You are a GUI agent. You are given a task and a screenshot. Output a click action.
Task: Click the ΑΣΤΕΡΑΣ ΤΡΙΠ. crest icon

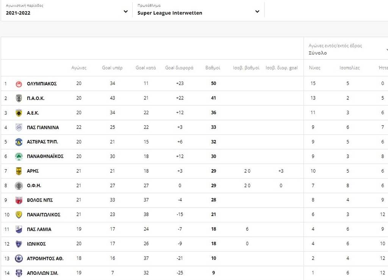point(19,142)
